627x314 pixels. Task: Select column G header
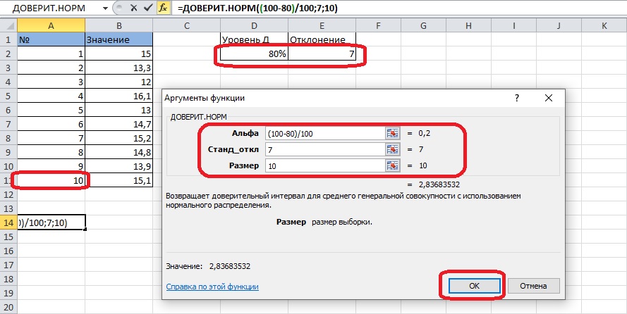pyautogui.click(x=423, y=25)
